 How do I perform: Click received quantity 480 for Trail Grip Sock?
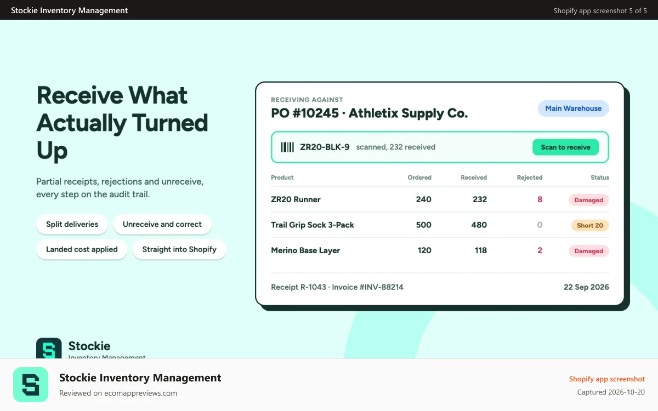click(x=479, y=225)
